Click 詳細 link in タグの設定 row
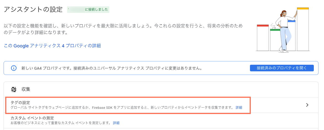This screenshot has width=324, height=130. coord(239,108)
